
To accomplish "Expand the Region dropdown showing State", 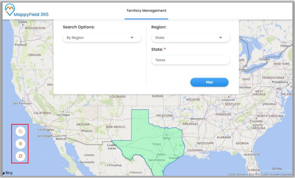I will 190,37.
